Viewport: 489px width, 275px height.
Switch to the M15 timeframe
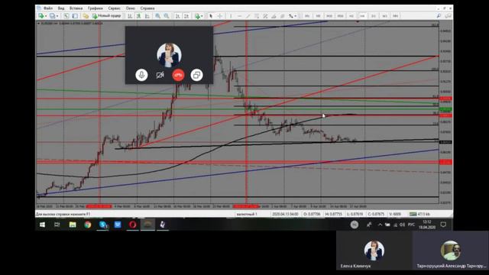coord(329,16)
